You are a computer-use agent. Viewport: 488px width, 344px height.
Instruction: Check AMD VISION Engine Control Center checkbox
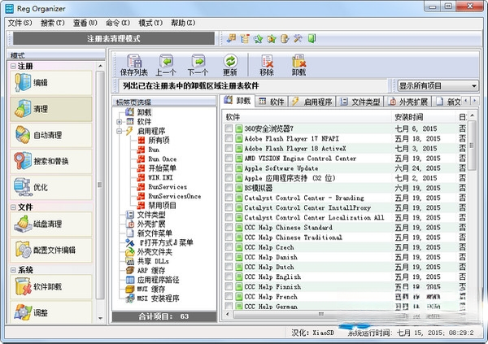pos(229,158)
